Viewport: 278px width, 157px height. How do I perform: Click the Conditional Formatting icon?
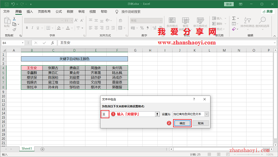[172, 20]
